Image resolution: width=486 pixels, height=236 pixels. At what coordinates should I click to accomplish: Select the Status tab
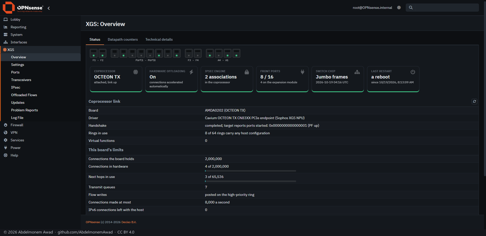coord(95,39)
